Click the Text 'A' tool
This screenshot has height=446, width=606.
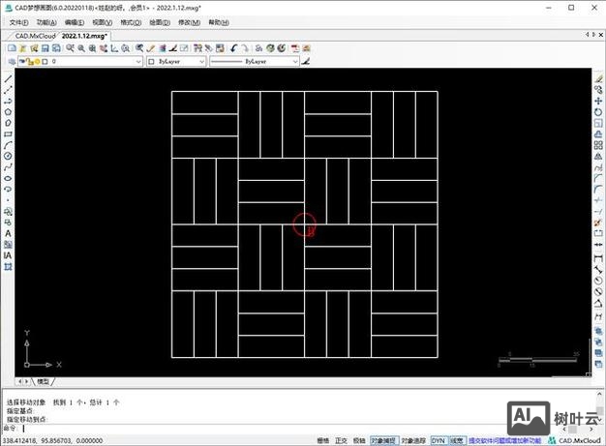point(8,233)
